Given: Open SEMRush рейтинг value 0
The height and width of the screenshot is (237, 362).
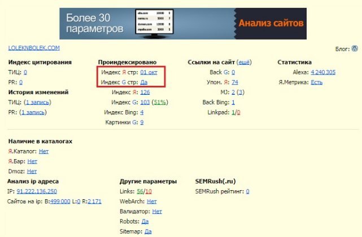Looking at the screenshot, I should tap(247, 191).
